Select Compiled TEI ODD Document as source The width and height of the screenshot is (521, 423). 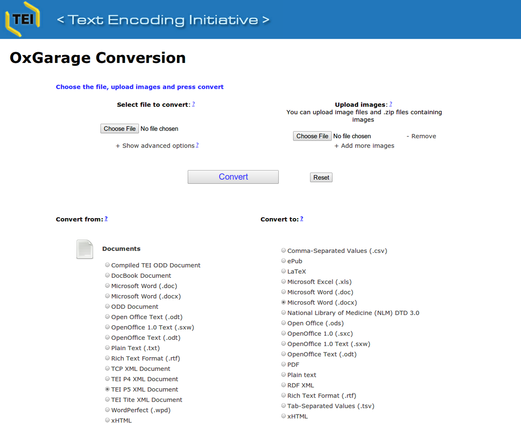tap(107, 265)
